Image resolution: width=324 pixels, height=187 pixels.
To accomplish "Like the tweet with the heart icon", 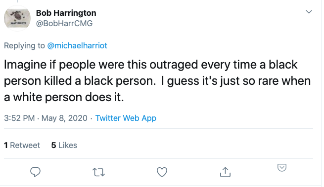I will (162, 172).
